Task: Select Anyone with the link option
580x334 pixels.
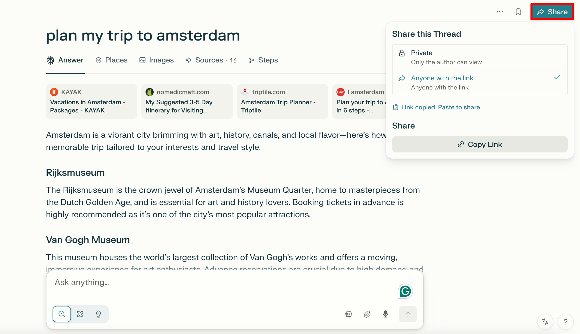Action: pos(480,83)
